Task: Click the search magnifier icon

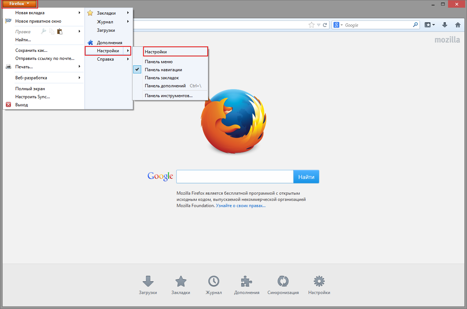Action: [416, 25]
